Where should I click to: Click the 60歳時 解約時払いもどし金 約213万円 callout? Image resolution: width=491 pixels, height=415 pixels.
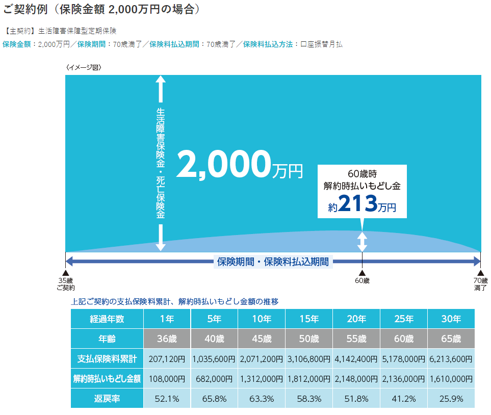[x=362, y=191]
